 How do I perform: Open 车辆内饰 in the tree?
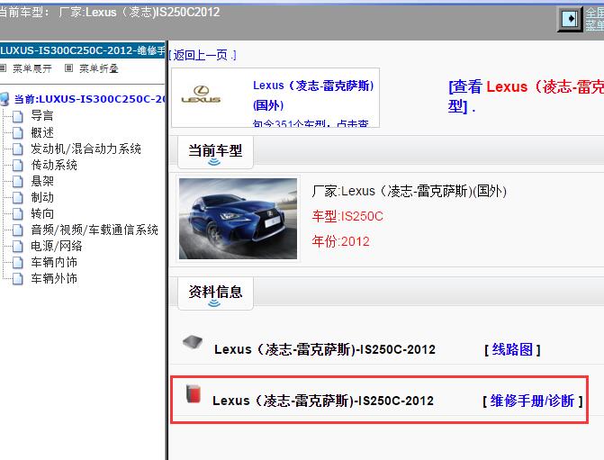click(x=54, y=262)
